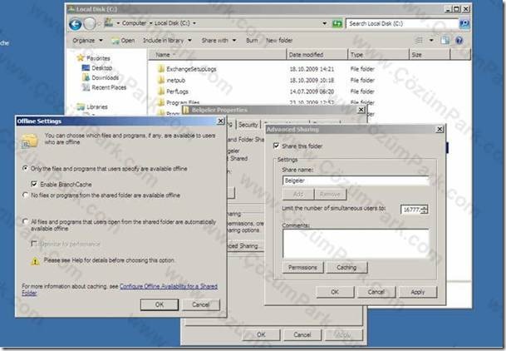Click New folder in the toolbar
The height and width of the screenshot is (351, 506).
coord(279,41)
